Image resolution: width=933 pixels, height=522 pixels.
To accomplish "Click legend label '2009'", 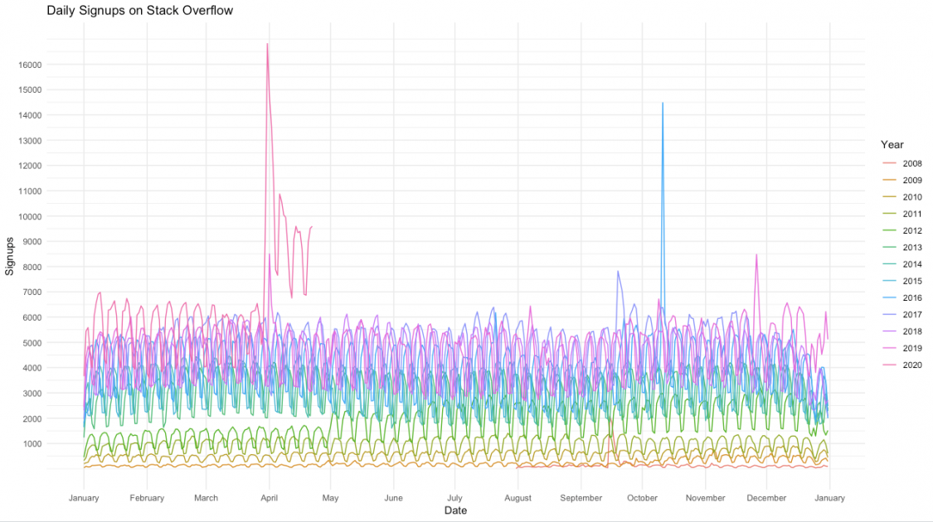I will 912,180.
